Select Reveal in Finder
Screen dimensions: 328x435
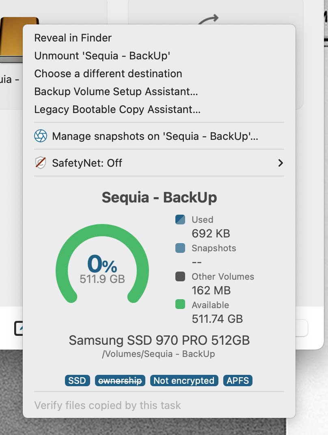[73, 38]
